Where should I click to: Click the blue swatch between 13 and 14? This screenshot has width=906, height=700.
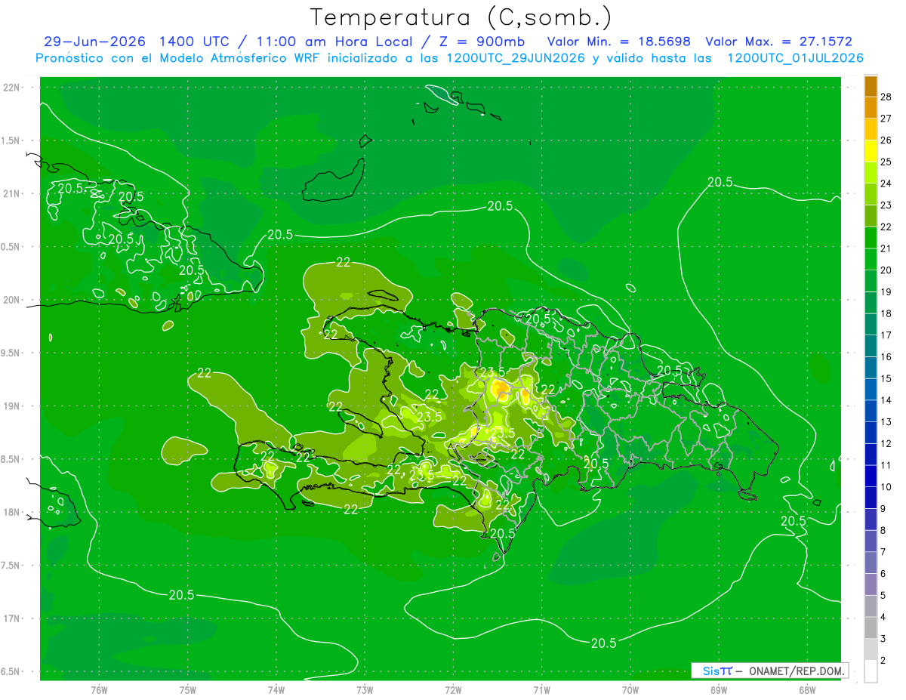click(871, 411)
